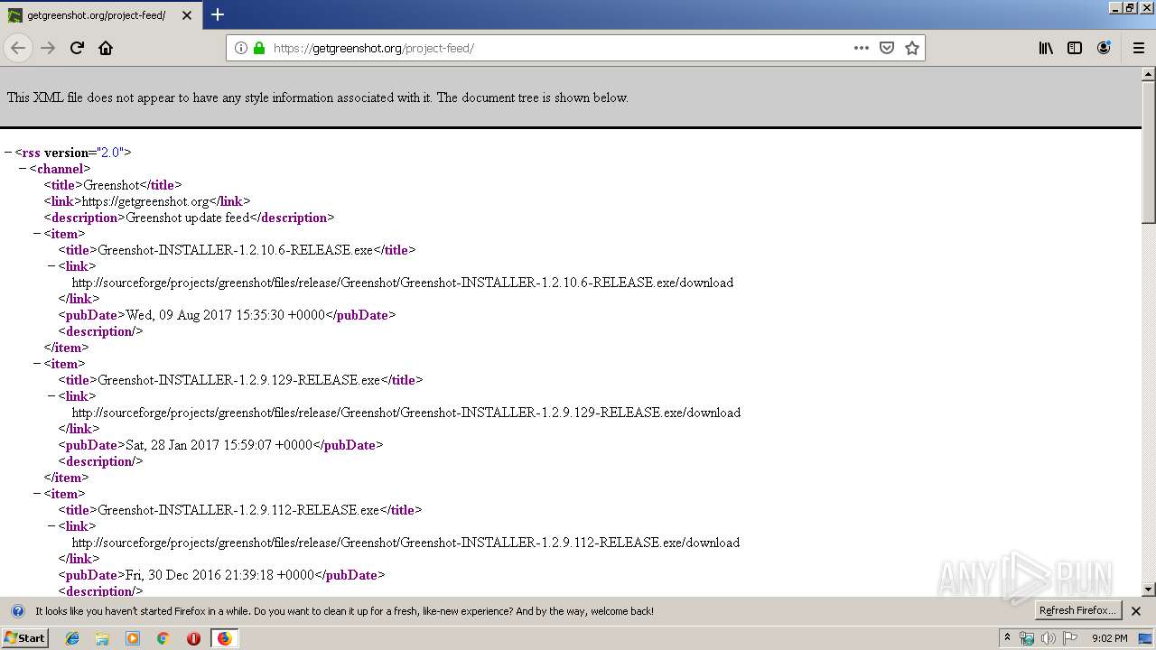Click the forward navigation arrow

click(x=49, y=48)
